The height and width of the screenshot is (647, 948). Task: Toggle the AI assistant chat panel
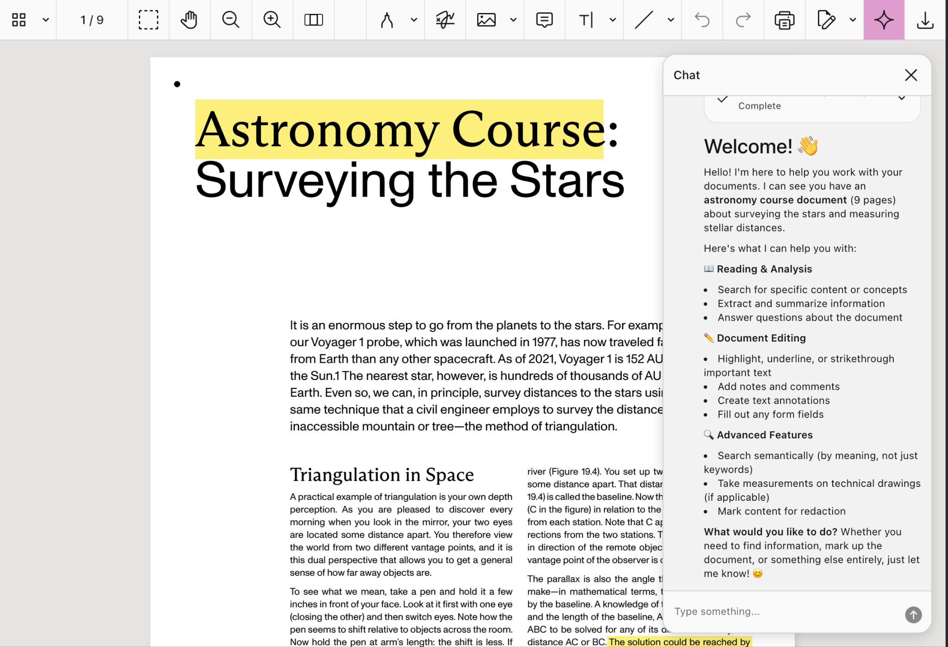(883, 20)
